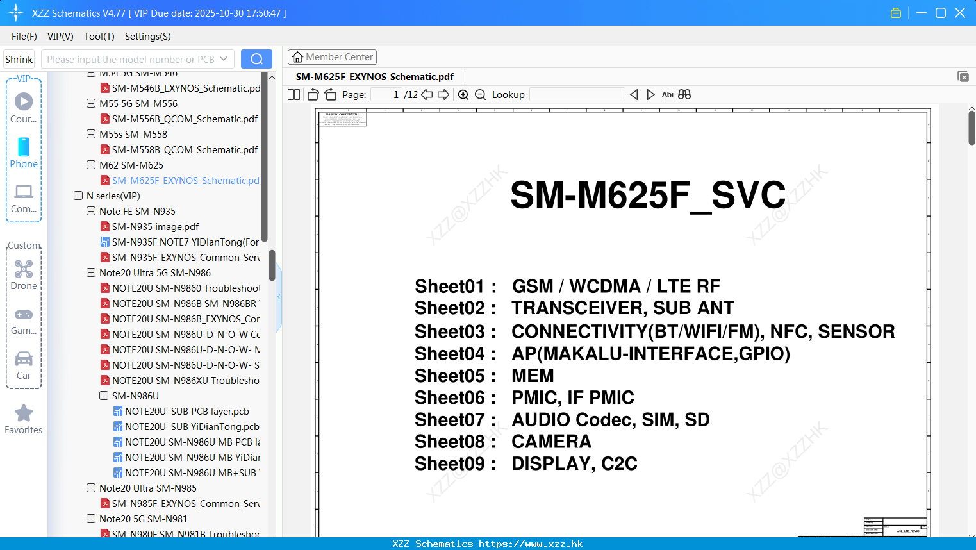This screenshot has height=550, width=976.
Task: Select the SM-M625F_EXYNOS_Schematic.pdf tab
Action: [x=375, y=76]
